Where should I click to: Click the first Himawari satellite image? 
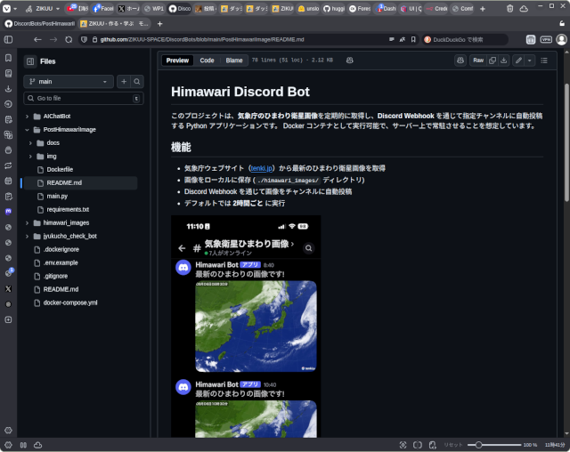click(256, 326)
